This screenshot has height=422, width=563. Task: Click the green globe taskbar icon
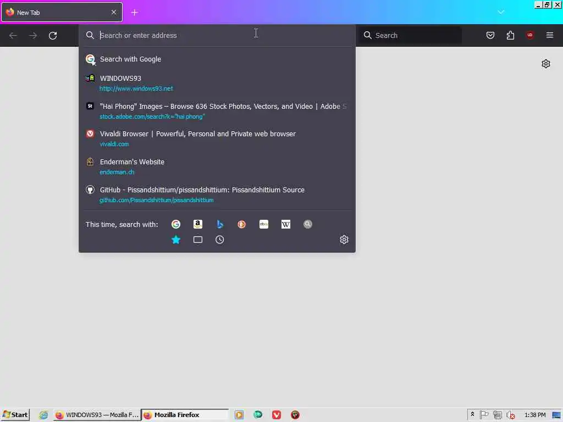click(258, 415)
